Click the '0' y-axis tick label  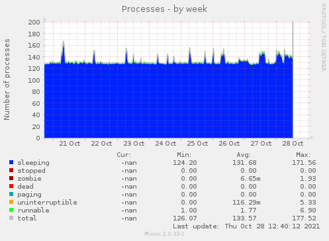click(38, 138)
